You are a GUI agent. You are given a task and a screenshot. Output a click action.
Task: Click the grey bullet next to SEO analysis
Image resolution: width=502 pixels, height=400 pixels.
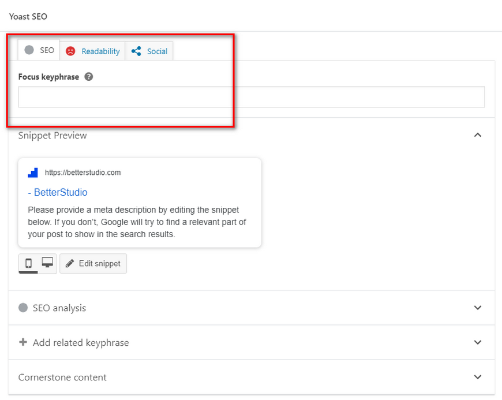coord(23,308)
